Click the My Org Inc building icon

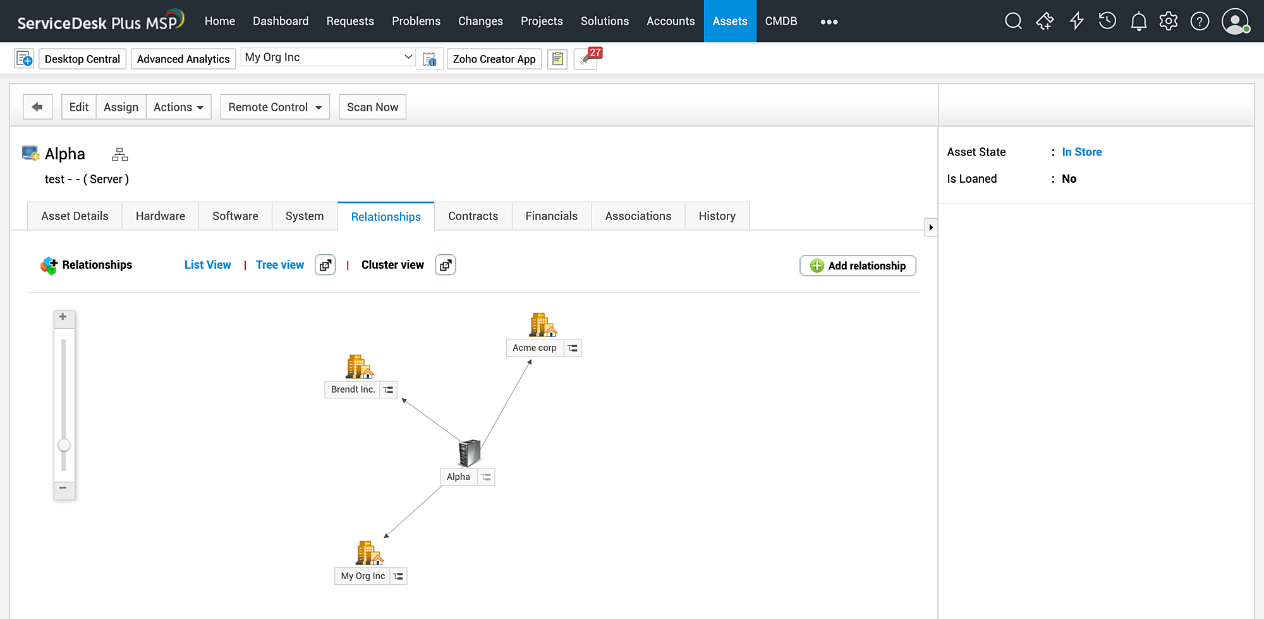coord(370,553)
